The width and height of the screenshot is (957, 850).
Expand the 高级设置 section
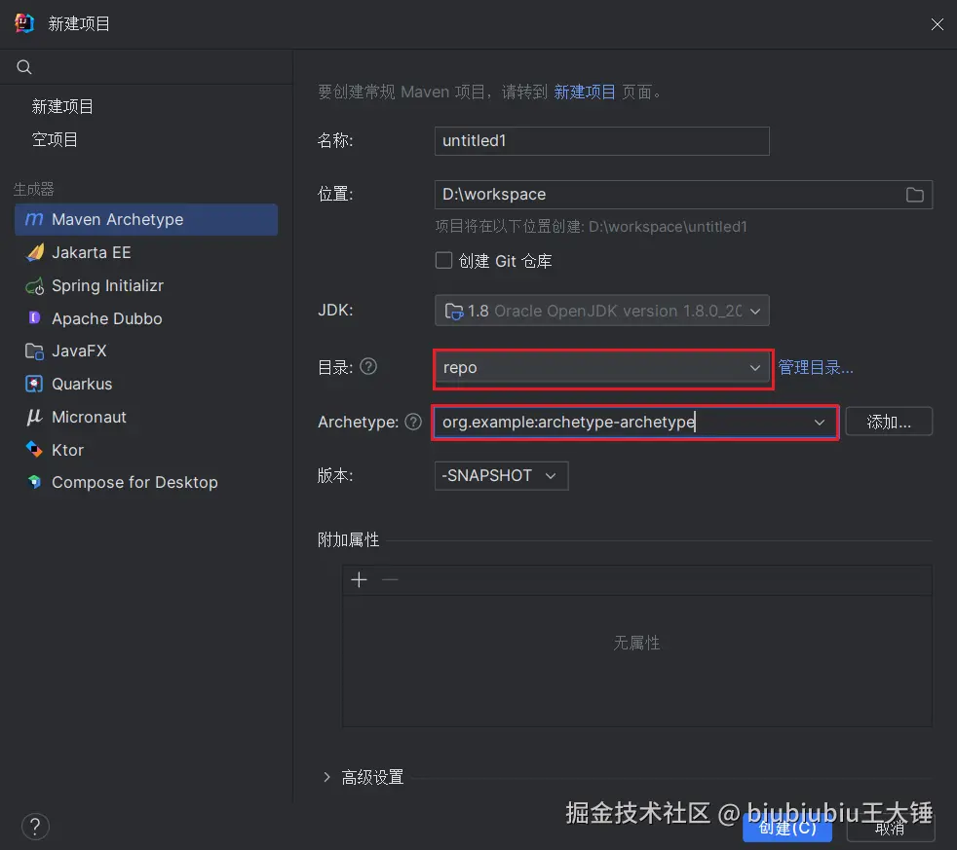tap(326, 777)
